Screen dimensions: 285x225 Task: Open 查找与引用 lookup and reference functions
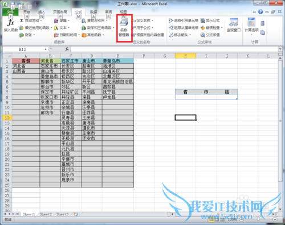pyautogui.click(x=94, y=20)
